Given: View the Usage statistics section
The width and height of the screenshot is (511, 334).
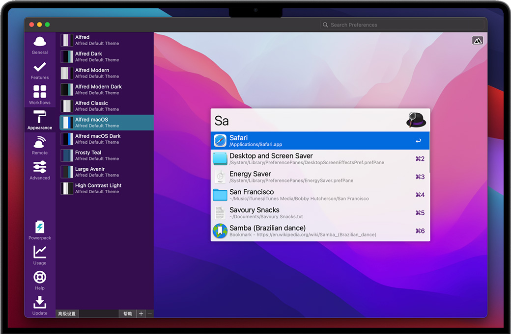Looking at the screenshot, I should pos(40,255).
